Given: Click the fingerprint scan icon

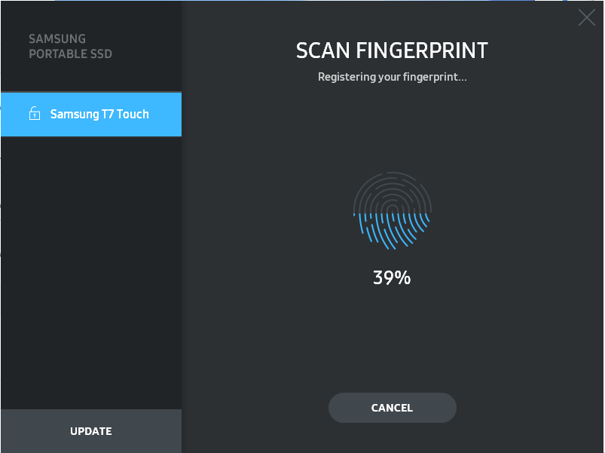Looking at the screenshot, I should tap(392, 211).
